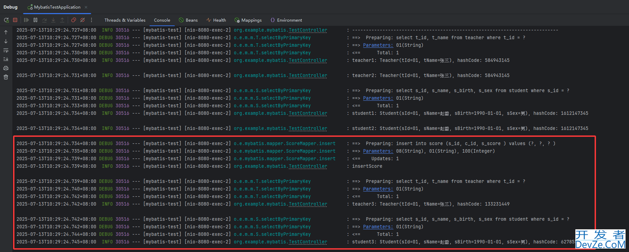Toggle scroll to end of console
The width and height of the screenshot is (629, 252).
click(6, 59)
